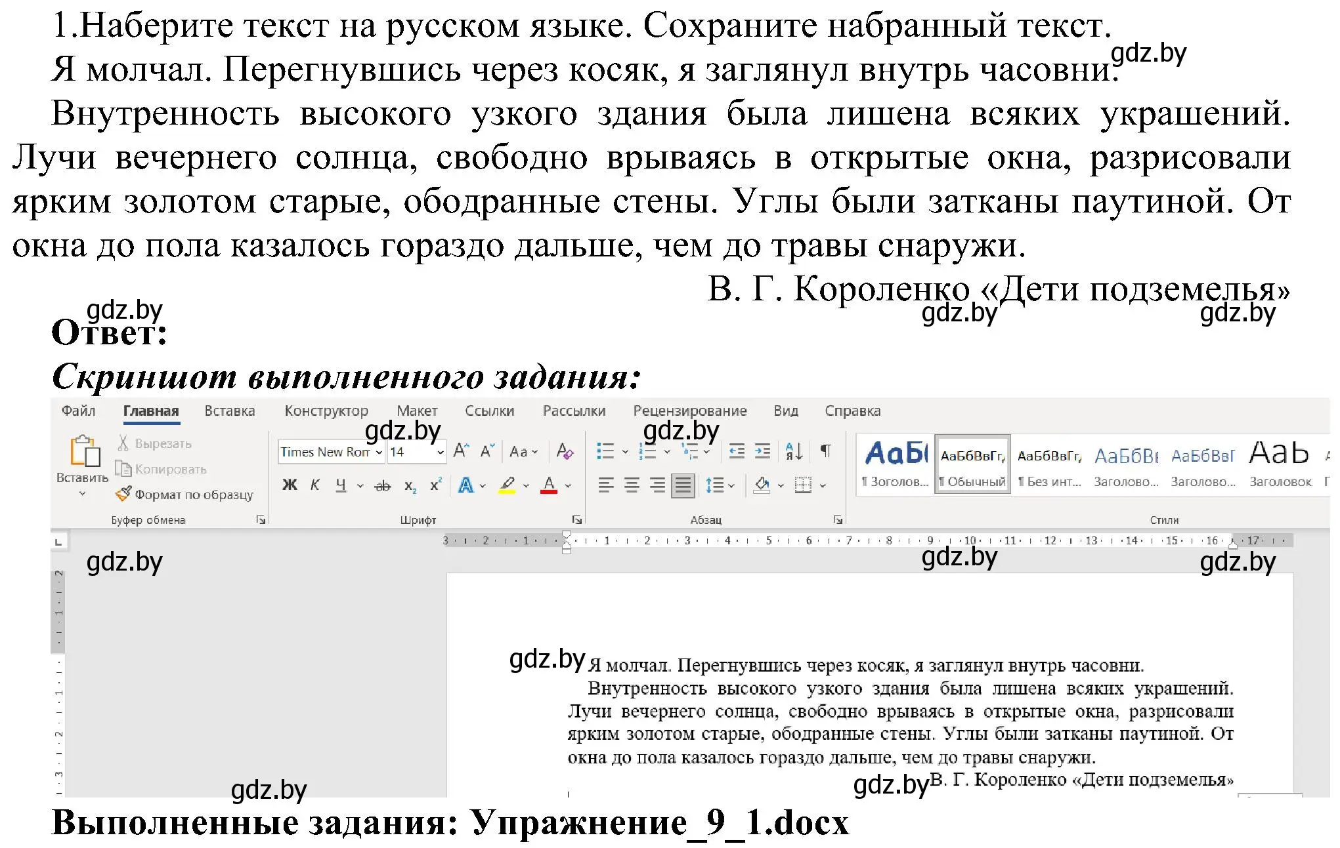
Task: Switch to the Рассылки tab
Action: pos(574,411)
